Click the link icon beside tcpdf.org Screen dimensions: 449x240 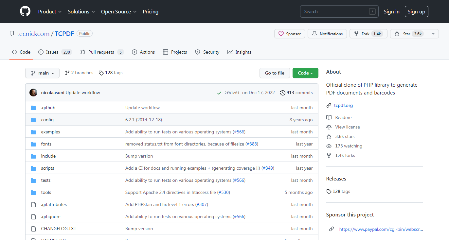pyautogui.click(x=329, y=106)
